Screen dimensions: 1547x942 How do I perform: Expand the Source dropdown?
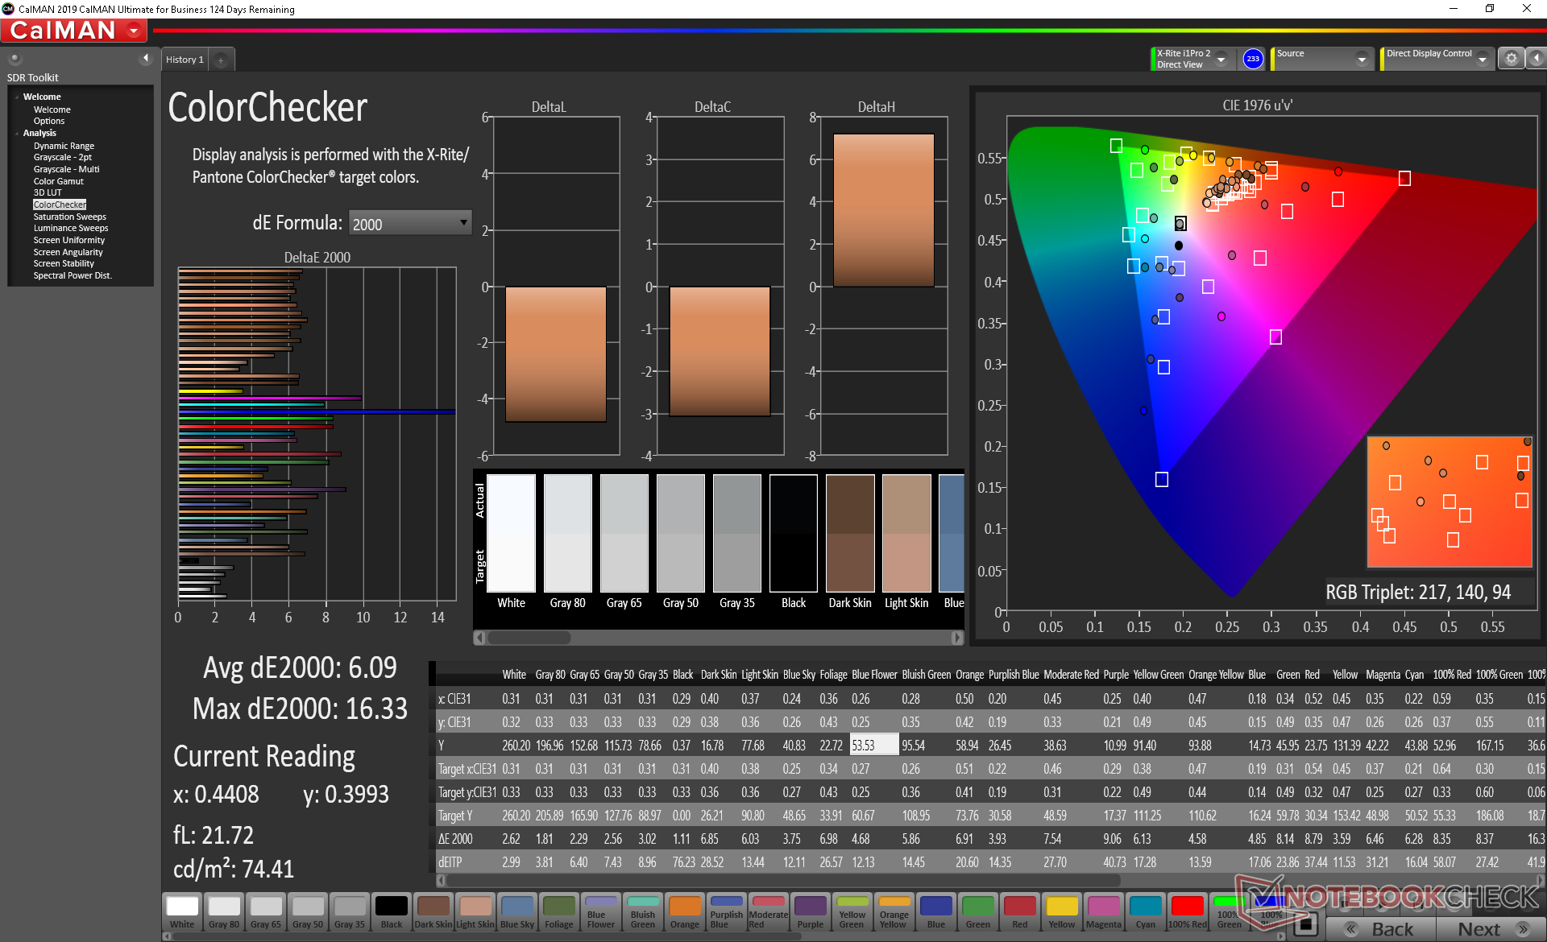pos(1361,59)
